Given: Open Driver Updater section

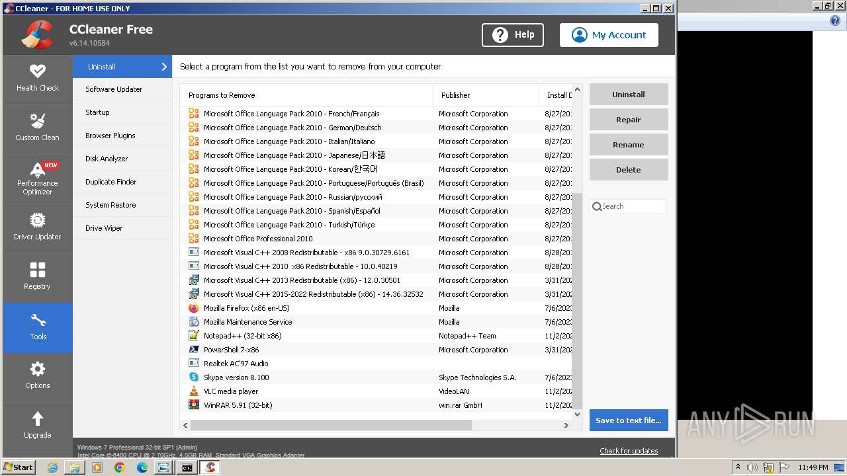Looking at the screenshot, I should (38, 228).
